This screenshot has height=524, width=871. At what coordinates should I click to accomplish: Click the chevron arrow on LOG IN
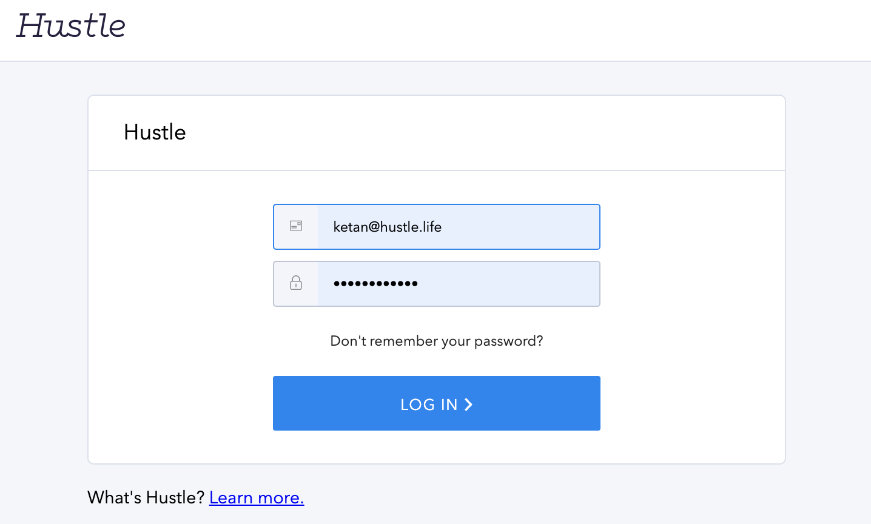(468, 405)
